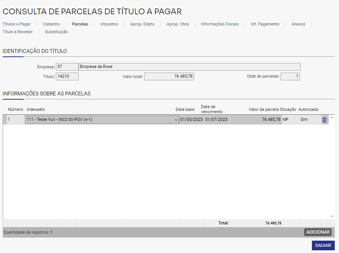Click the Data de vencimento column header
Image resolution: width=339 pixels, height=253 pixels.
tap(212, 109)
